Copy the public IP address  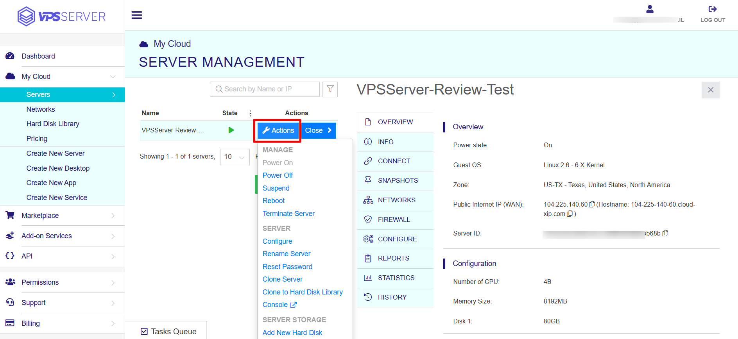pyautogui.click(x=592, y=204)
